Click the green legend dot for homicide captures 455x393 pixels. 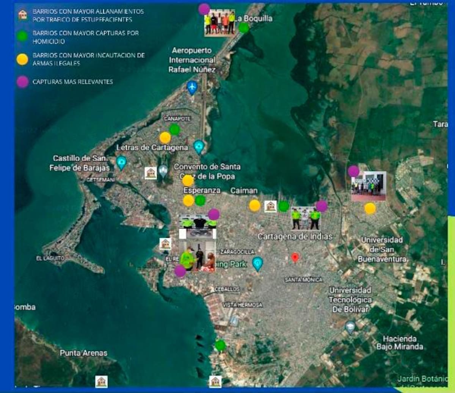(x=22, y=36)
